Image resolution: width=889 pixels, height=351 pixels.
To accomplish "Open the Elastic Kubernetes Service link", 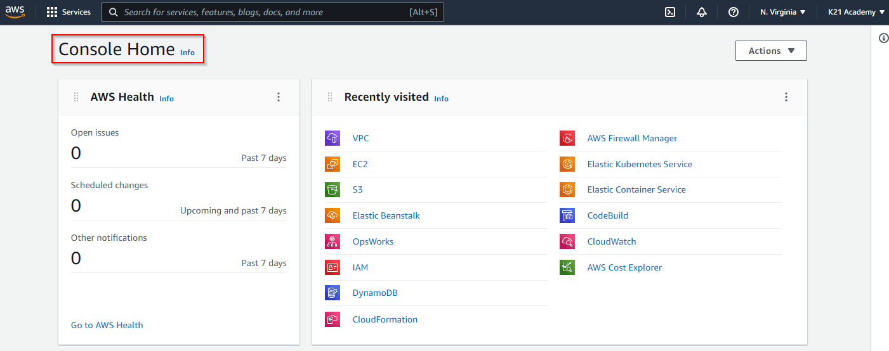I will click(x=640, y=164).
